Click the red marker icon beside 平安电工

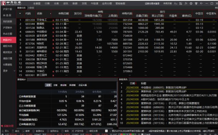click(53, 20)
